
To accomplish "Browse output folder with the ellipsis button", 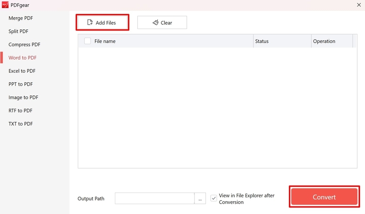I will (x=200, y=198).
